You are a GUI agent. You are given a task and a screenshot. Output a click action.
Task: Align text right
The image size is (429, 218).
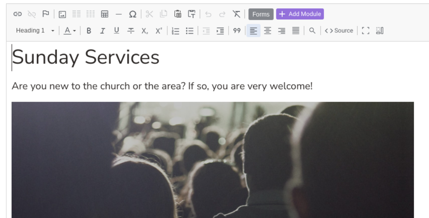coord(282,31)
